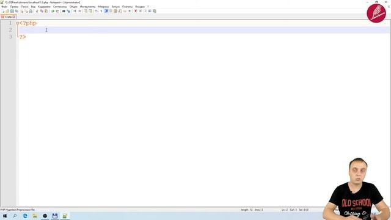Click the Close All toolbar icon
This screenshot has height=220, width=391.
(26, 11)
